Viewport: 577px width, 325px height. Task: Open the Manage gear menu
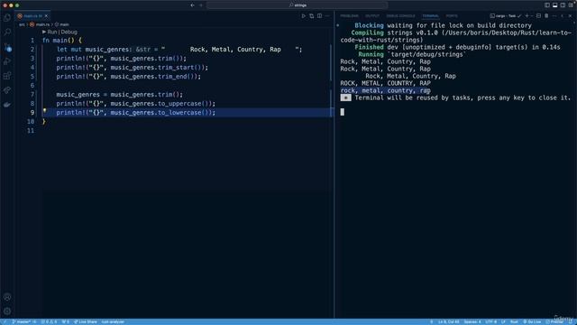coord(7,311)
